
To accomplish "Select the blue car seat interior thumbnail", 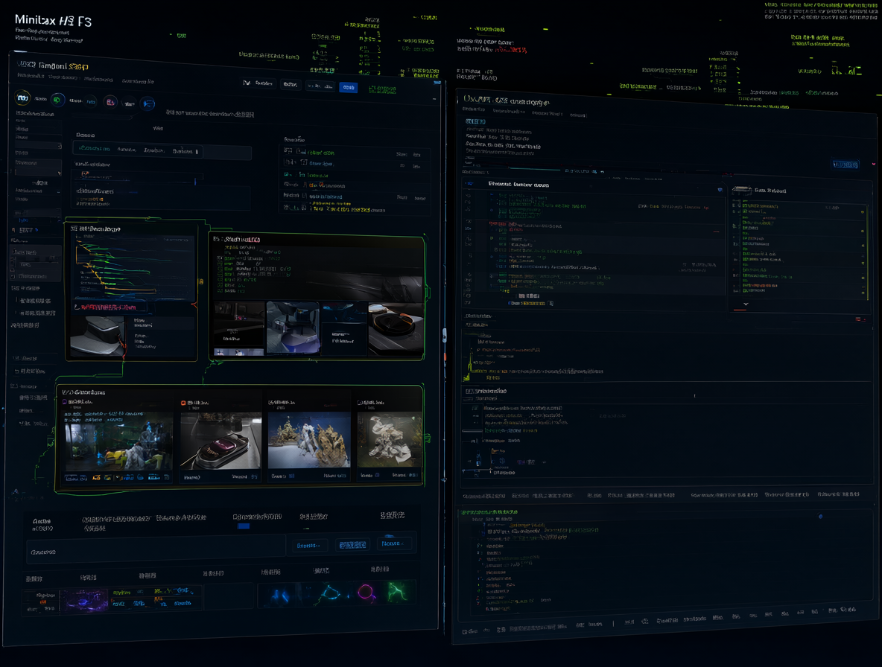I will pyautogui.click(x=293, y=327).
